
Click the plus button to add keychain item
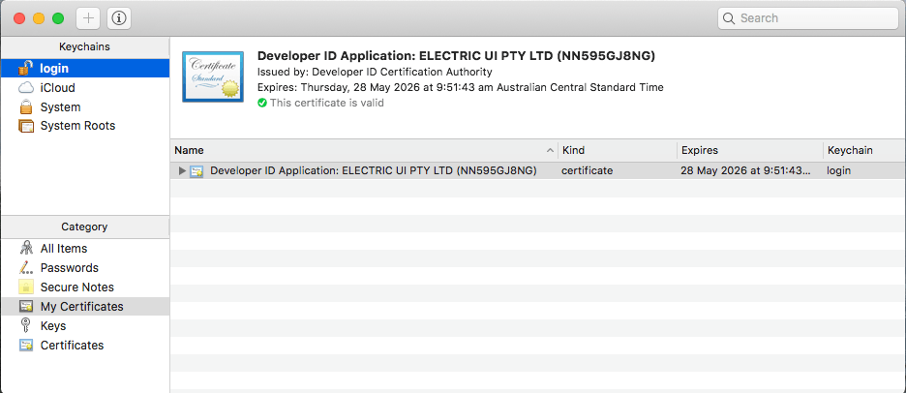[x=88, y=18]
